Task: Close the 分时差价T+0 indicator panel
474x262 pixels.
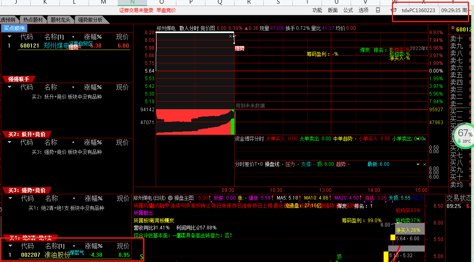Action: click(425, 164)
